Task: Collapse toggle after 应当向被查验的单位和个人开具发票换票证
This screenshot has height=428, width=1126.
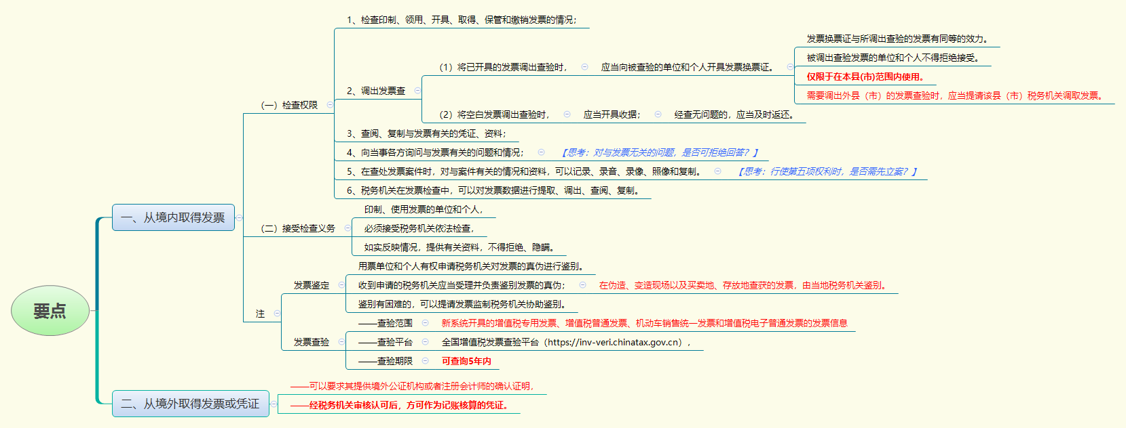Action: [790, 67]
